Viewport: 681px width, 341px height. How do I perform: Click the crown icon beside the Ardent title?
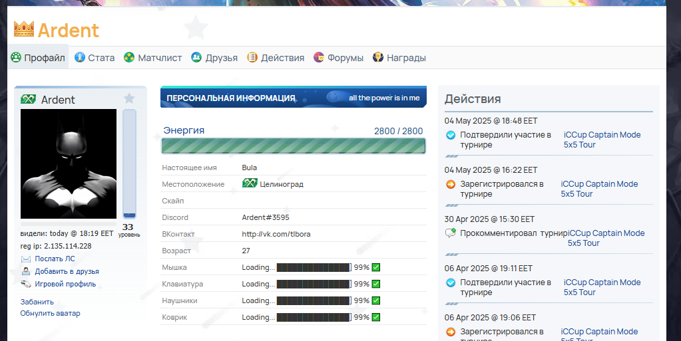(24, 29)
